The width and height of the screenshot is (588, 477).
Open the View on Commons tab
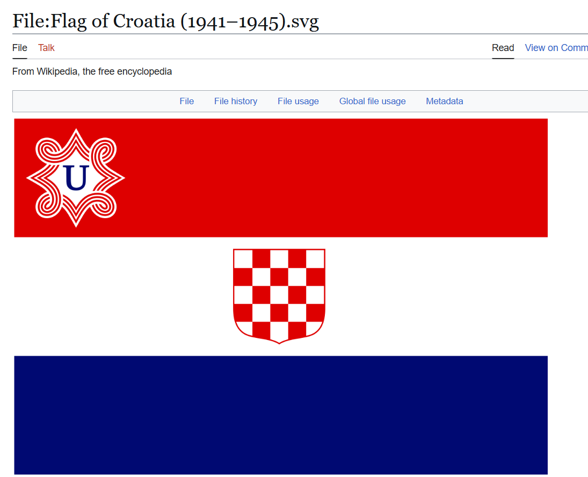pos(556,48)
